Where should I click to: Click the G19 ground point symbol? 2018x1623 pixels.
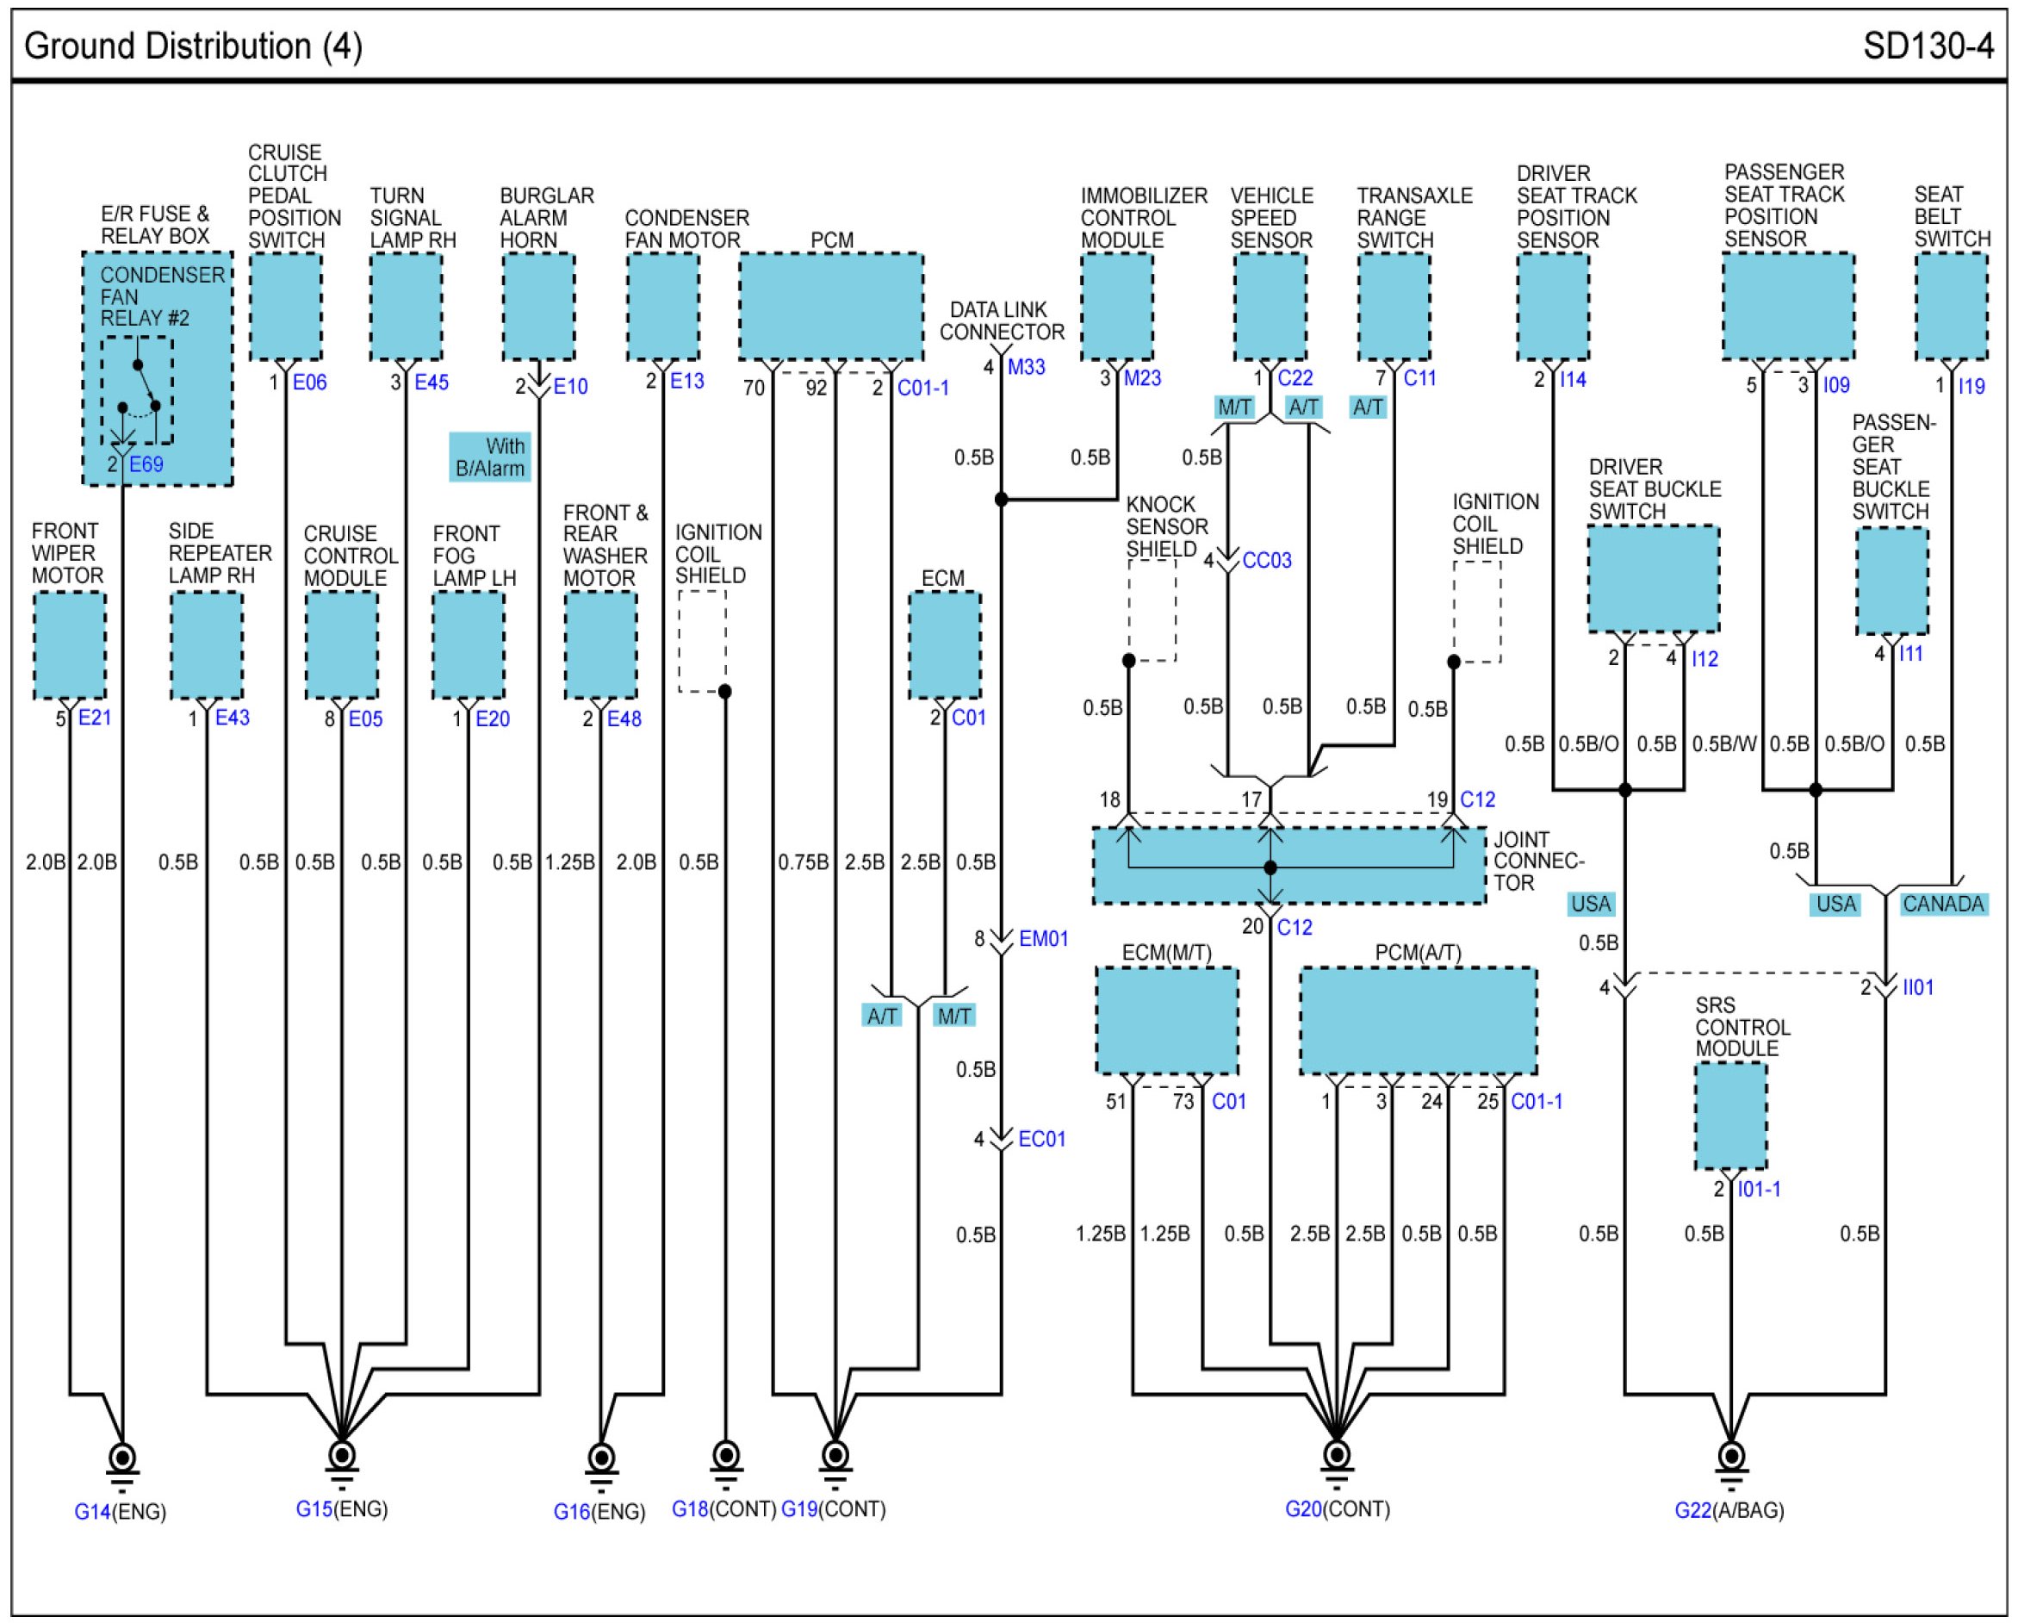coord(835,1456)
